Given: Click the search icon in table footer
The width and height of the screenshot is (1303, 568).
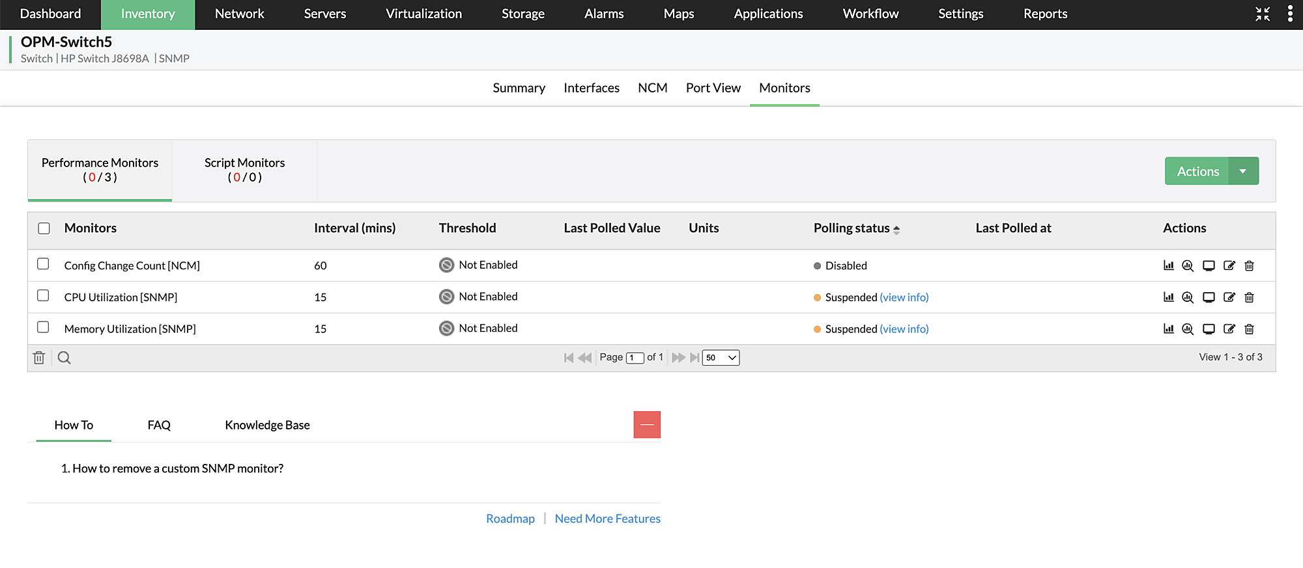Looking at the screenshot, I should click(64, 358).
